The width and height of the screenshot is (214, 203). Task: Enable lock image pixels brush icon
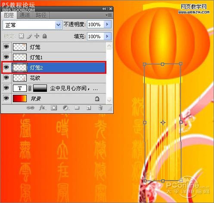click(29, 36)
